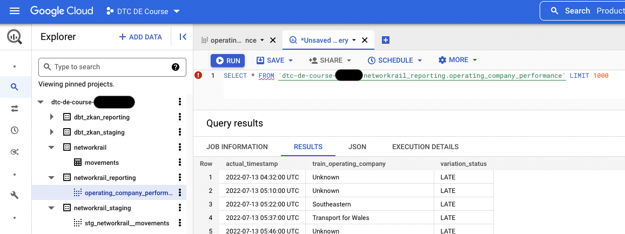Viewport: 625px width, 234px height.
Task: Open the JOB INFORMATION tab
Action: (x=237, y=146)
